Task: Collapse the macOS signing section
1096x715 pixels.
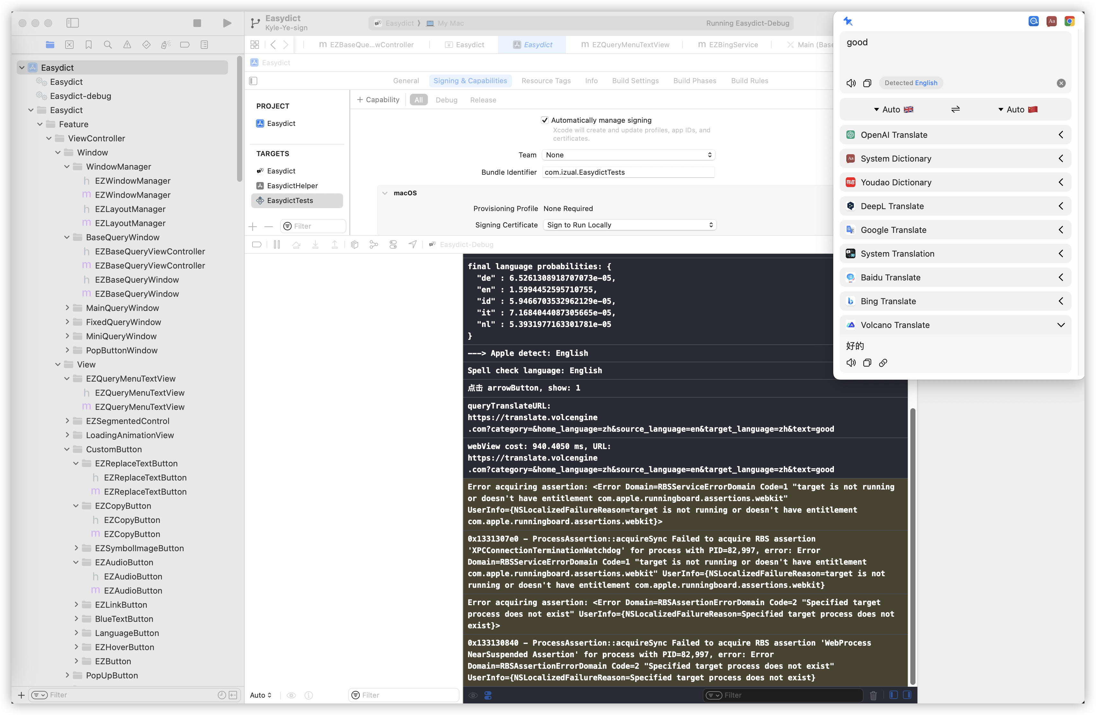Action: [x=385, y=193]
